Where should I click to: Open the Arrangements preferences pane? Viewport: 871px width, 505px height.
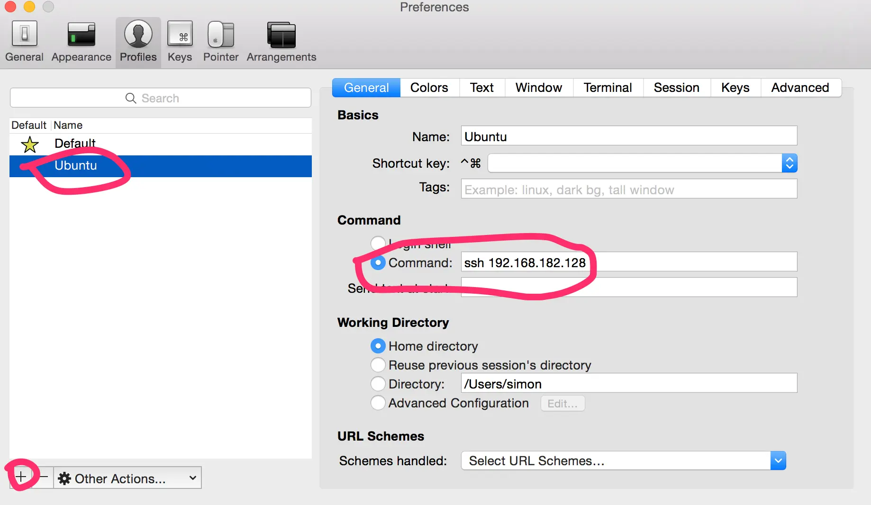click(281, 42)
